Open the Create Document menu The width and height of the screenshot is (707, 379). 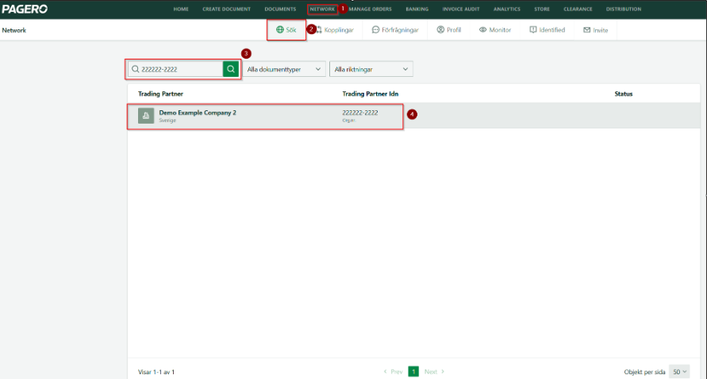[226, 9]
